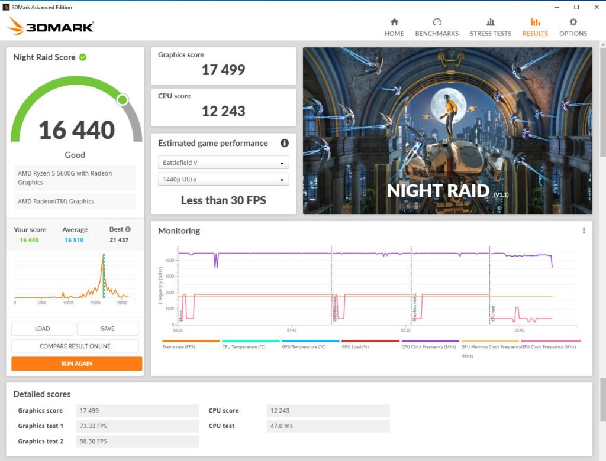
Task: Open the Home icon in navigation
Action: [x=394, y=22]
